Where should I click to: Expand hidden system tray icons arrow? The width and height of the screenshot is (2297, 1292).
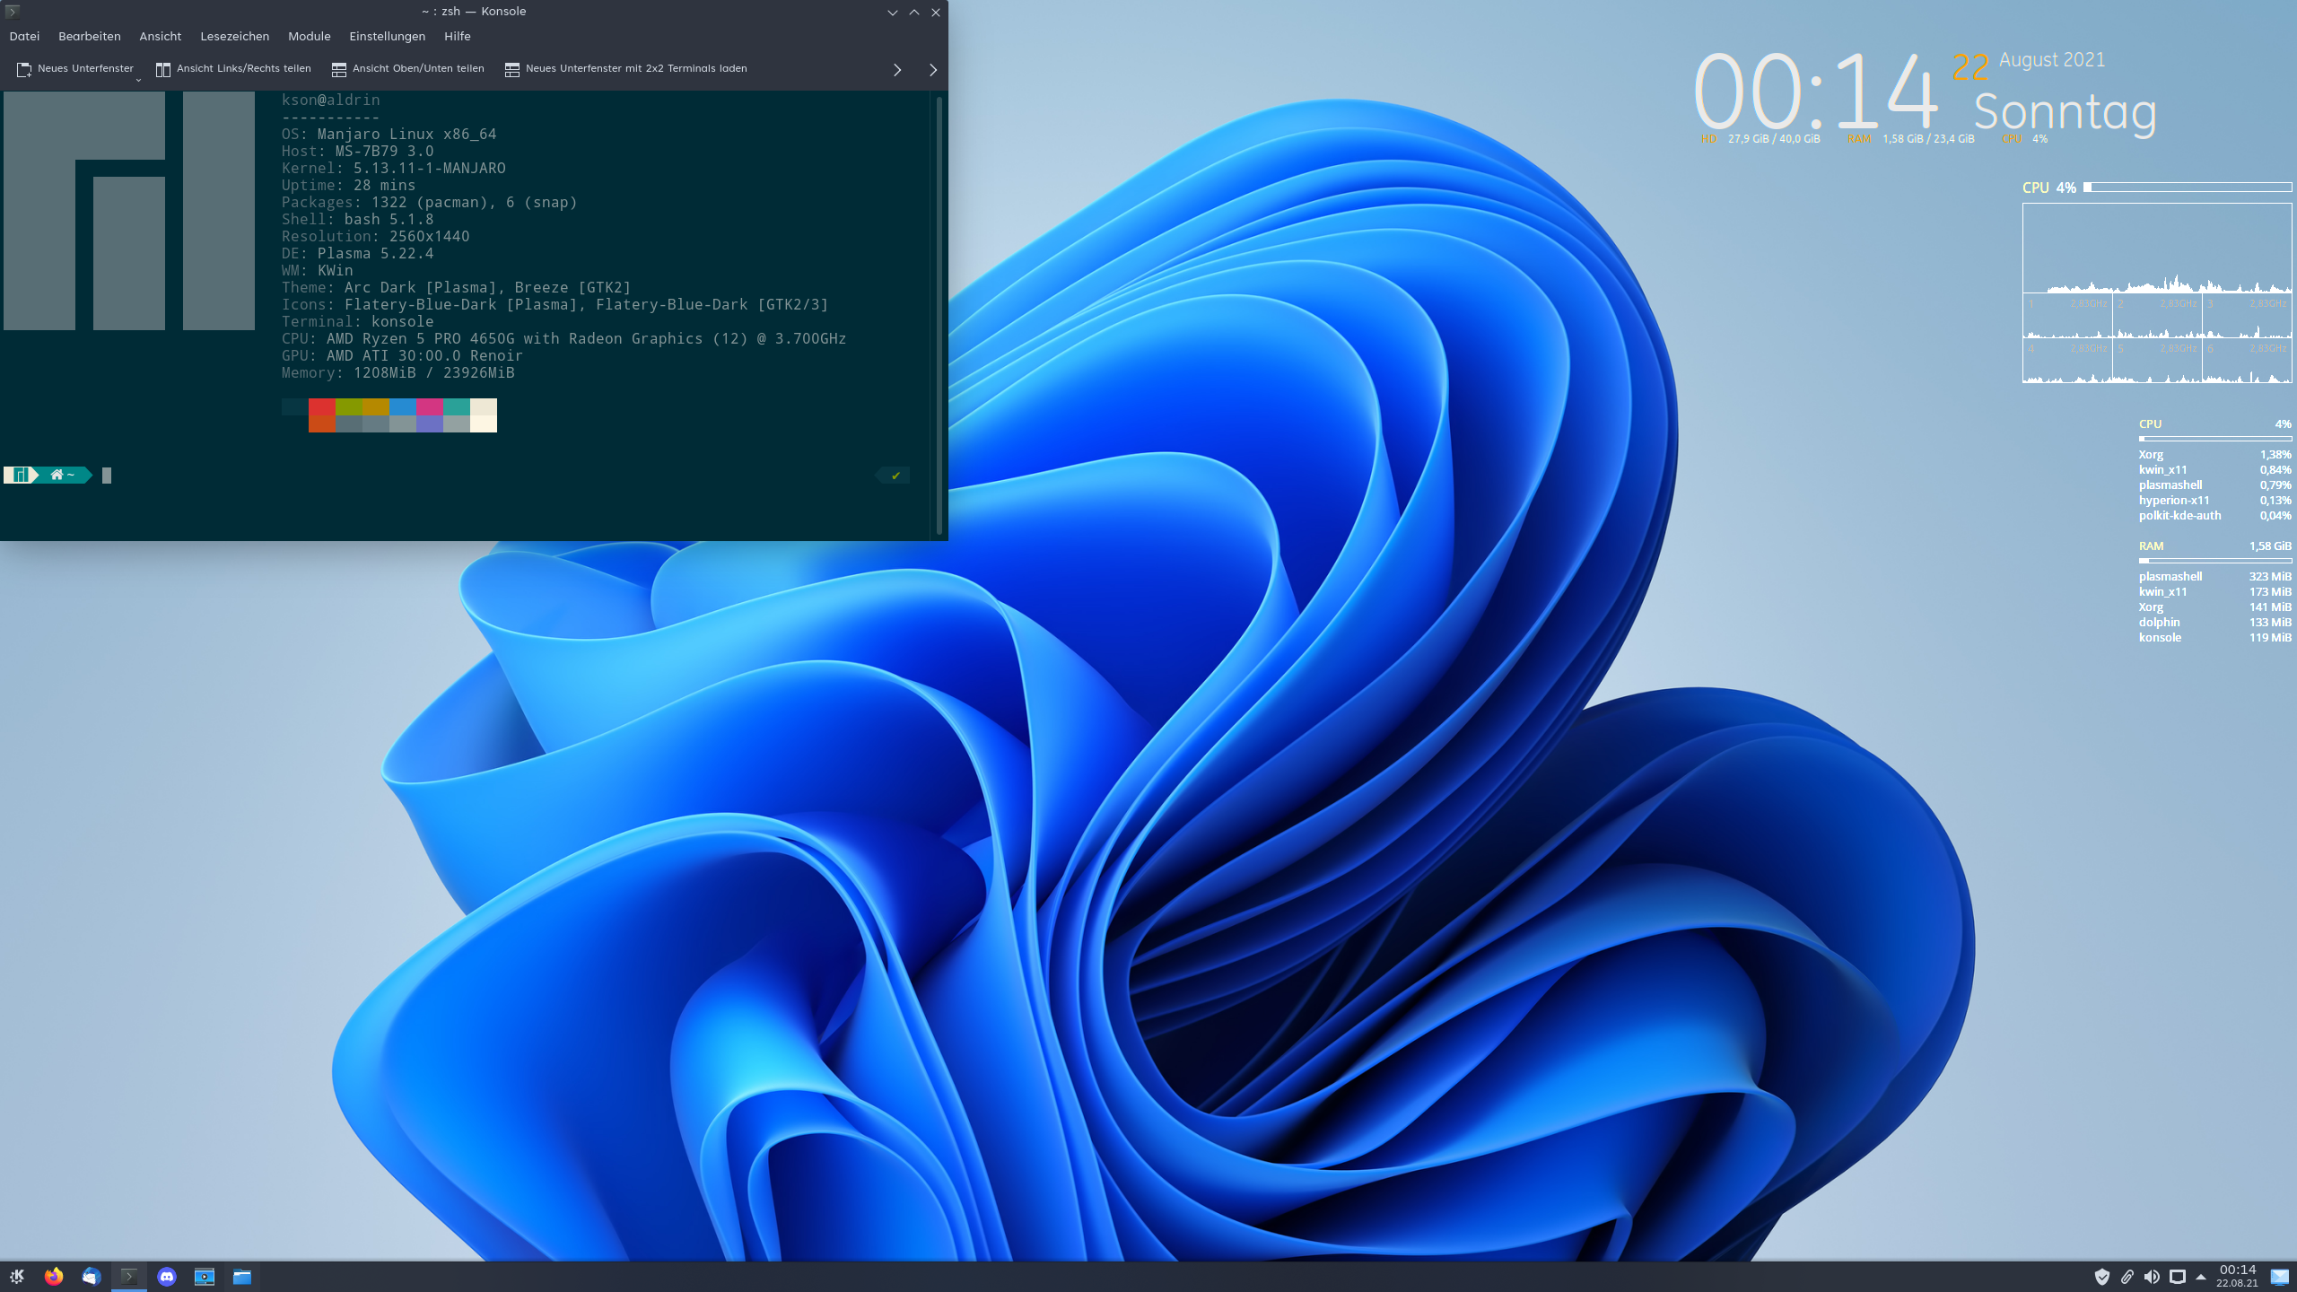pos(2201,1276)
